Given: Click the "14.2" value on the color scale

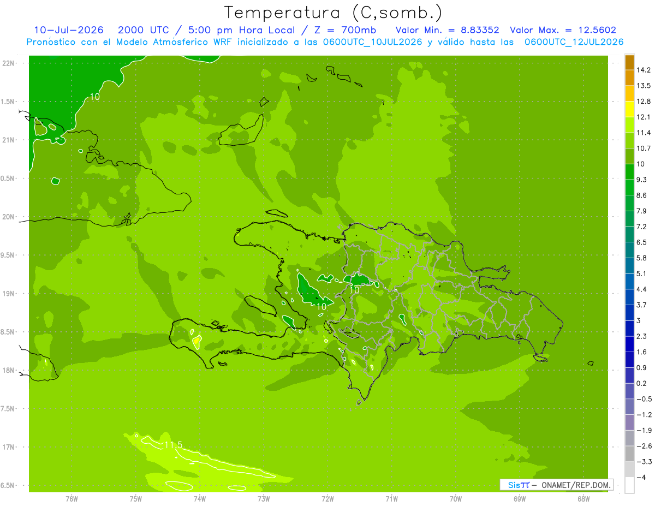Looking at the screenshot, I should tap(644, 70).
